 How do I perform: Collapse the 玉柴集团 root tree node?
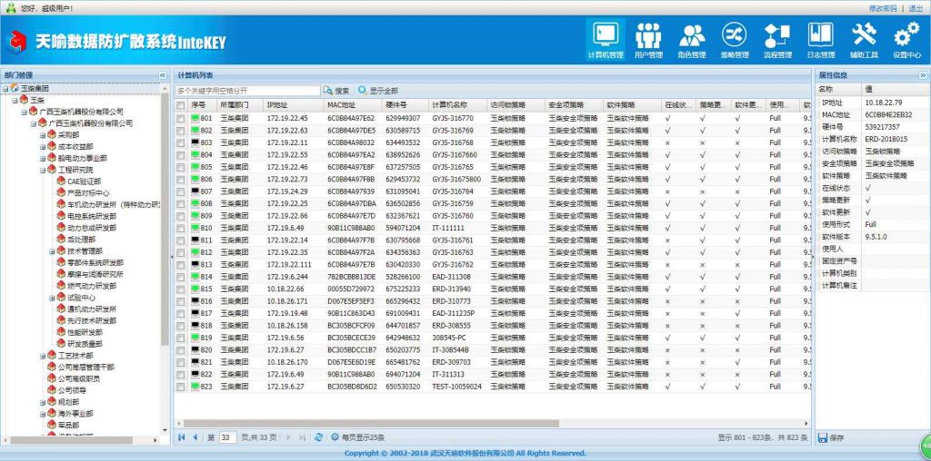tap(5, 88)
